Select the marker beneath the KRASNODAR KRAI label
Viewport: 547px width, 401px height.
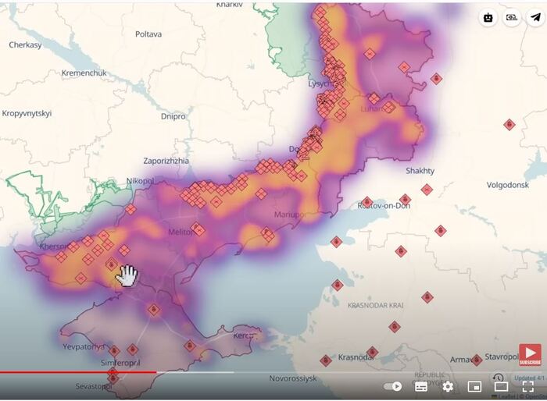pyautogui.click(x=395, y=327)
